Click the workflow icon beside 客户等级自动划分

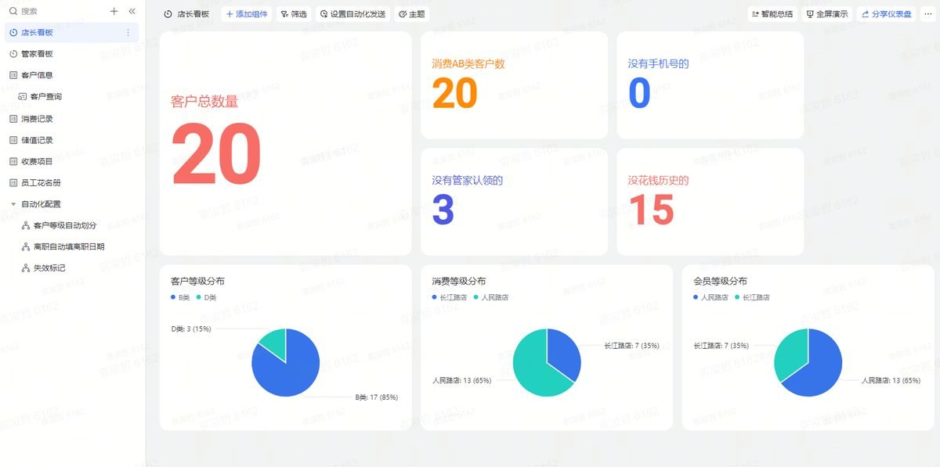(26, 225)
